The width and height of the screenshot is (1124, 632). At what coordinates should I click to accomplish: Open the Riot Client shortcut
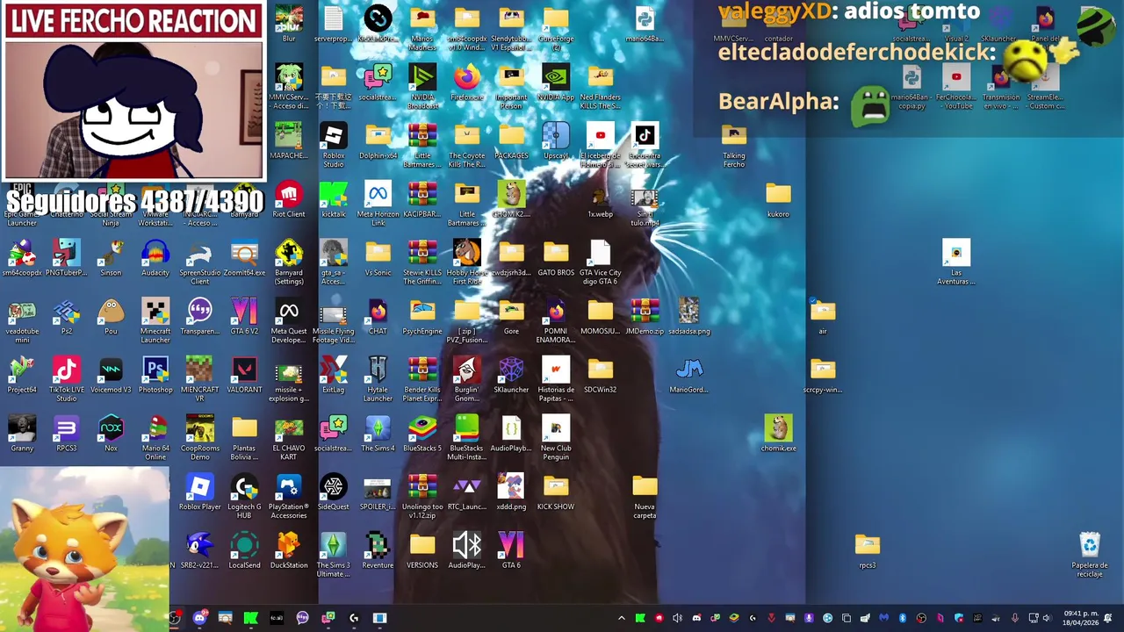pos(289,199)
